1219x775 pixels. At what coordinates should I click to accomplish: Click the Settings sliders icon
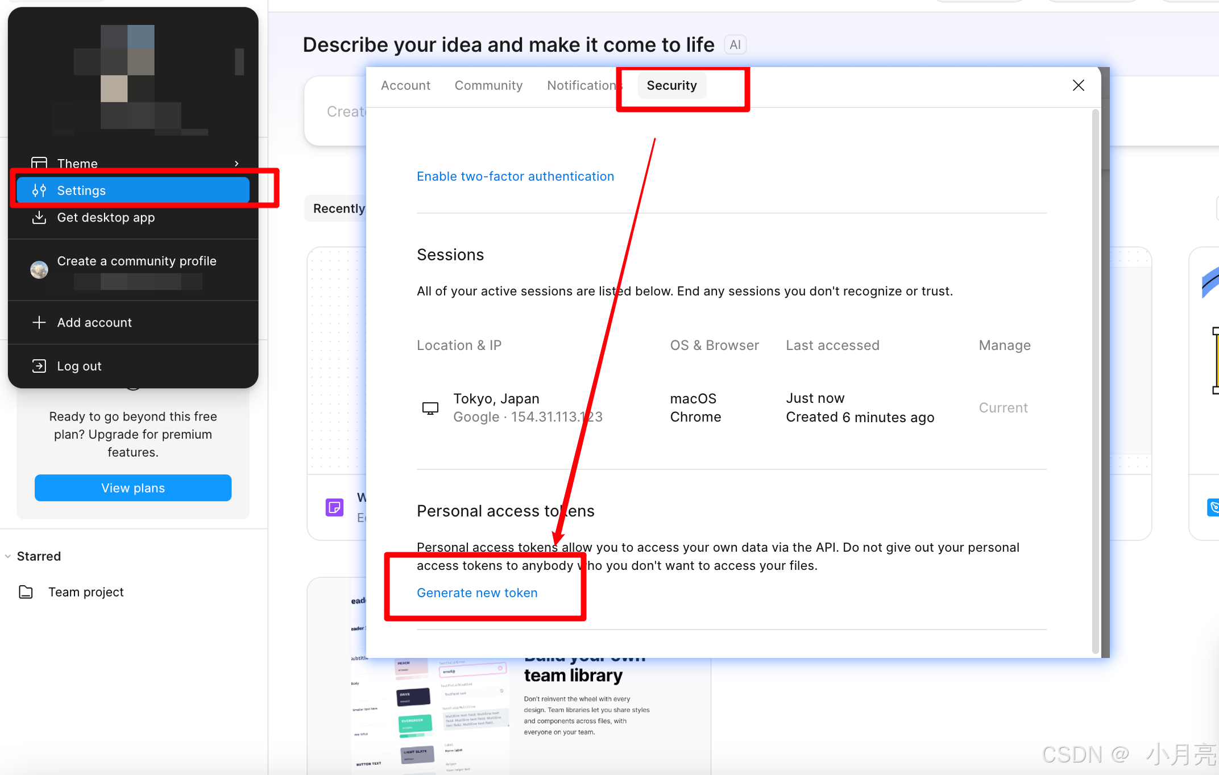pos(39,190)
